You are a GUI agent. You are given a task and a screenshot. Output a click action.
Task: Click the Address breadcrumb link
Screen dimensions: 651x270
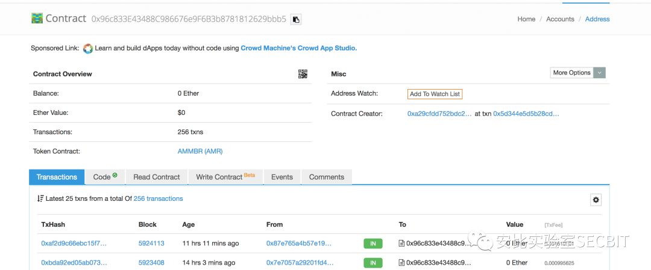(x=597, y=19)
